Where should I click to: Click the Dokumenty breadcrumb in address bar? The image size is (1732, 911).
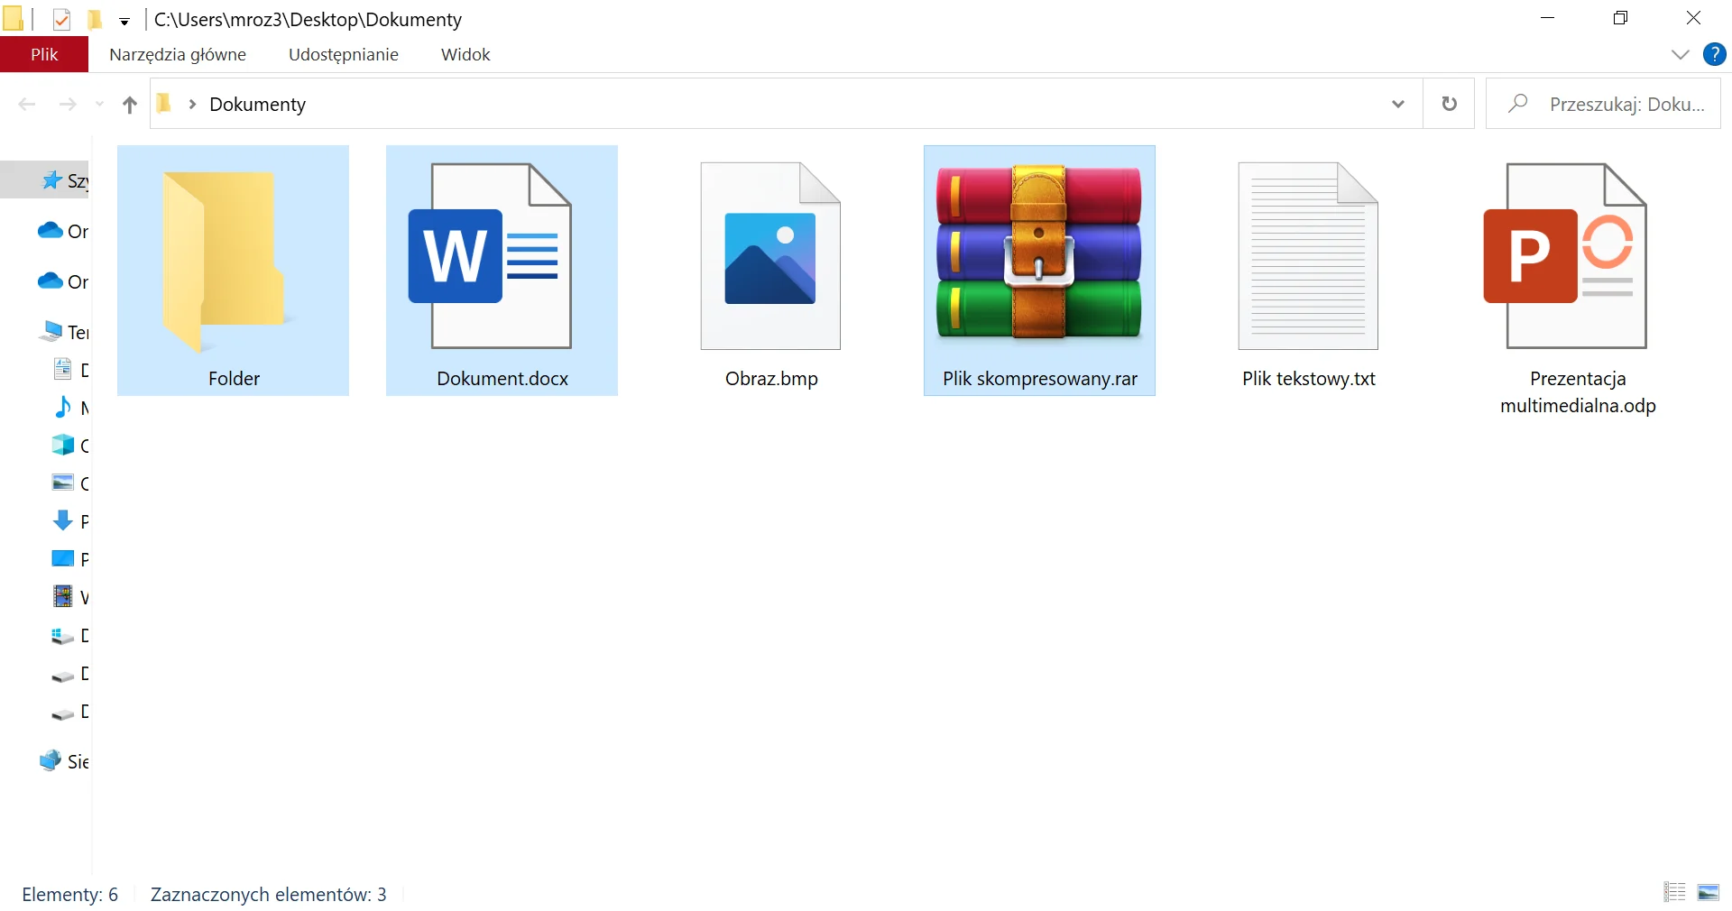(257, 105)
